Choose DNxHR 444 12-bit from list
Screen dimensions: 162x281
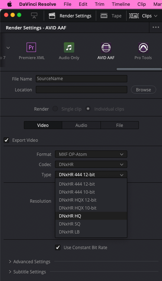coord(91,184)
